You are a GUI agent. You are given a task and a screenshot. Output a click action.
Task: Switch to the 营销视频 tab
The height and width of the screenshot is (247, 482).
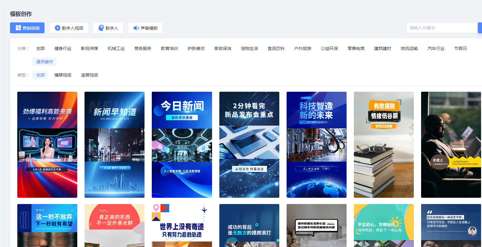tap(27, 28)
